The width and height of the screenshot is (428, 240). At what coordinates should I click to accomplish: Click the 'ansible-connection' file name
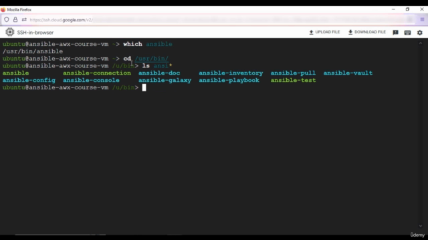[97, 73]
